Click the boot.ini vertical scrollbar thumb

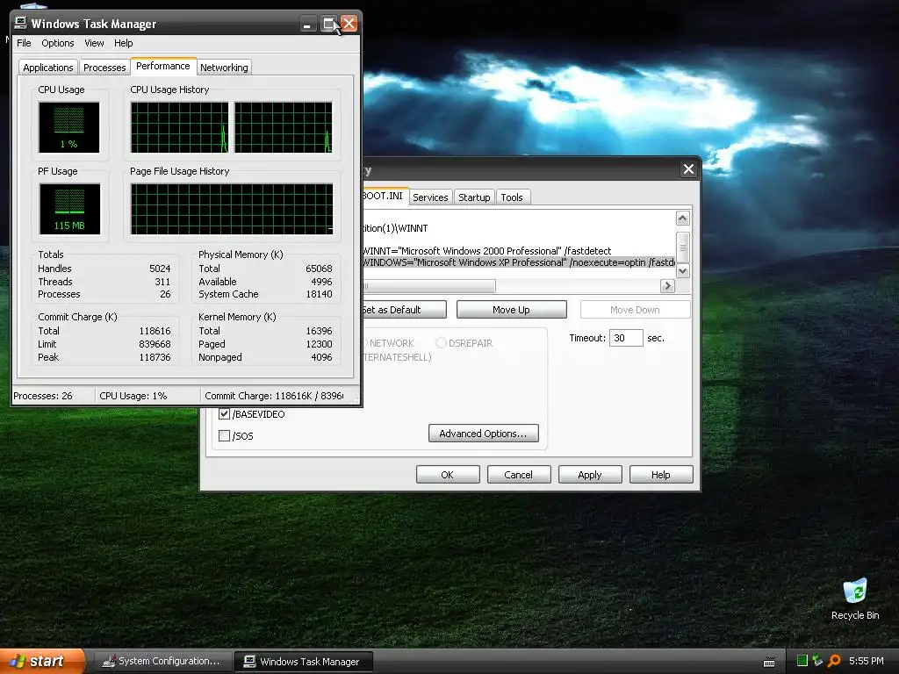682,247
